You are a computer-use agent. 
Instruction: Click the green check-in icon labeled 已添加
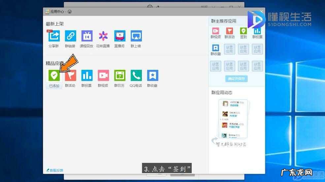pyautogui.click(x=54, y=76)
